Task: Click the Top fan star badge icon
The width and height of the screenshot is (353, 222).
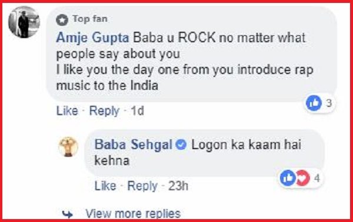Action: (62, 20)
